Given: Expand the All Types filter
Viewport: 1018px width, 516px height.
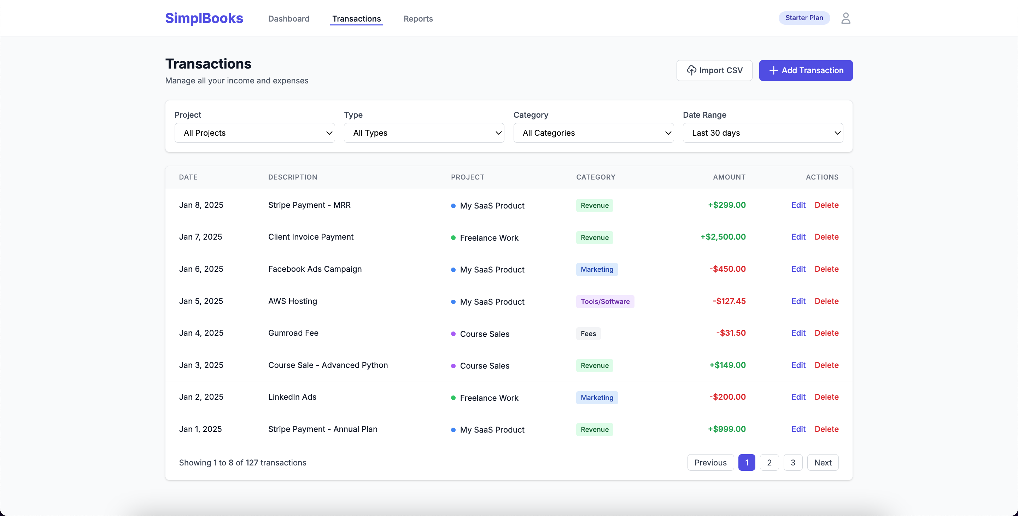Looking at the screenshot, I should tap(424, 133).
